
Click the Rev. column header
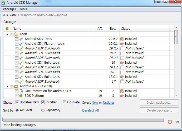(x=113, y=28)
